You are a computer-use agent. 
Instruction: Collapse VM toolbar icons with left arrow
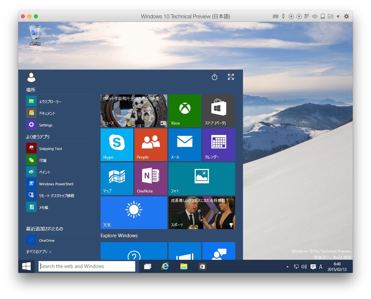pyautogui.click(x=338, y=16)
